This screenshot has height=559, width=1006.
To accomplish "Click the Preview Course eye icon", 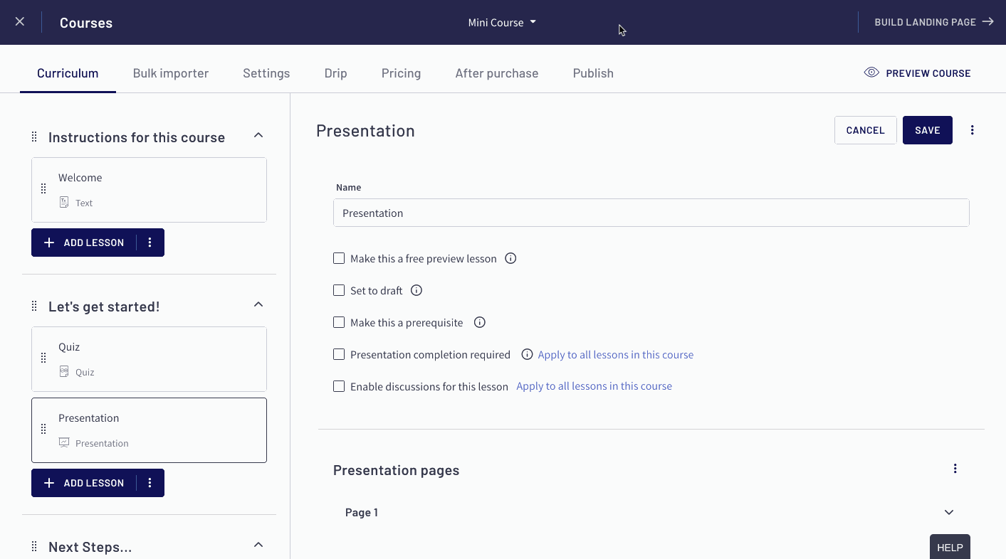I will 871,73.
